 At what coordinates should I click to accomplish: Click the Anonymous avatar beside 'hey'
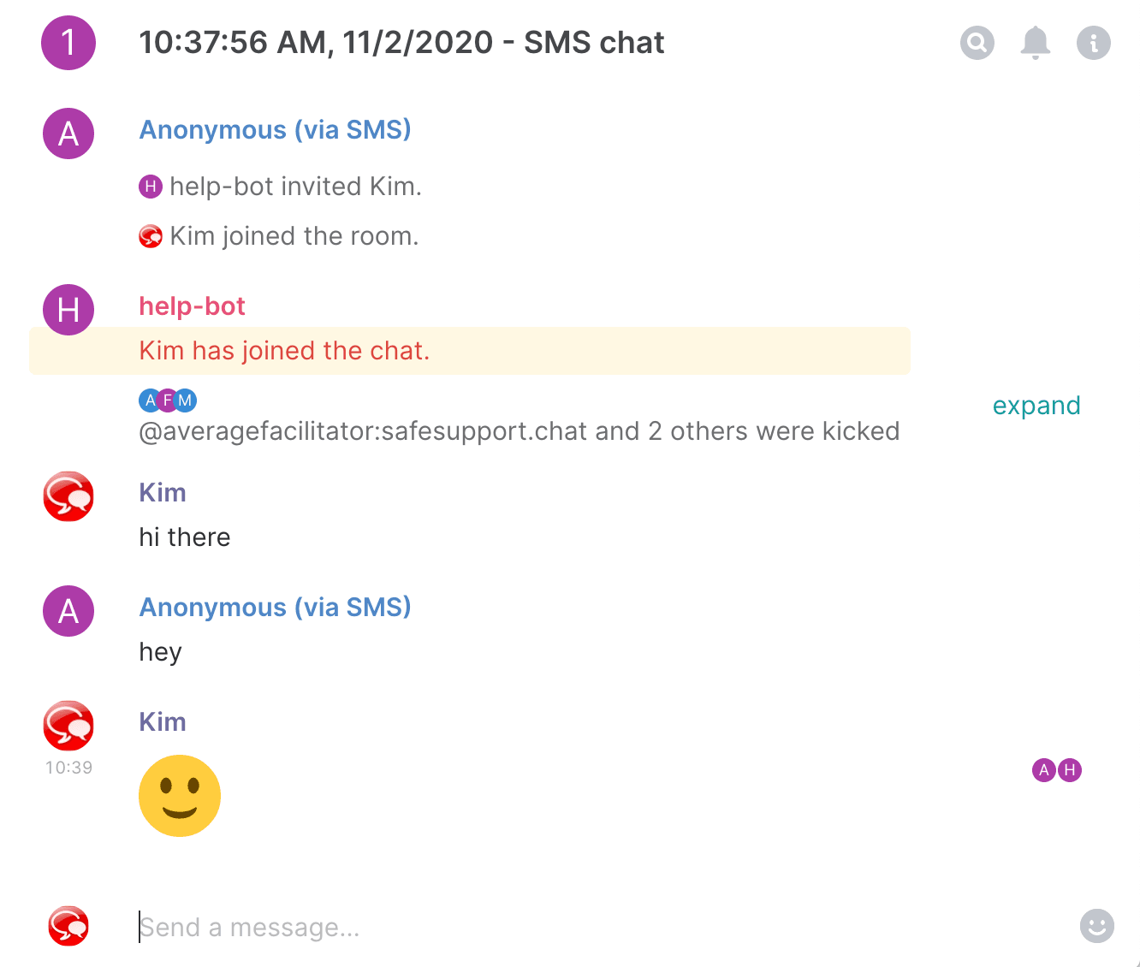(68, 611)
